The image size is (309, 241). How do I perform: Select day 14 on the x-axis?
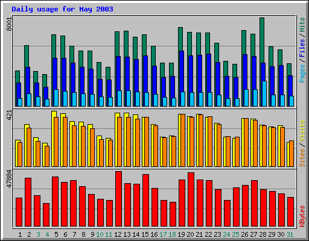coord(136,234)
